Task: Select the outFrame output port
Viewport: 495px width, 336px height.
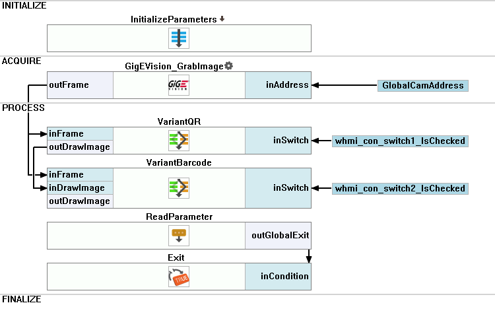Action: [69, 85]
